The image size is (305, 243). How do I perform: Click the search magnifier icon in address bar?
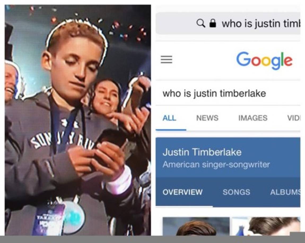[201, 23]
